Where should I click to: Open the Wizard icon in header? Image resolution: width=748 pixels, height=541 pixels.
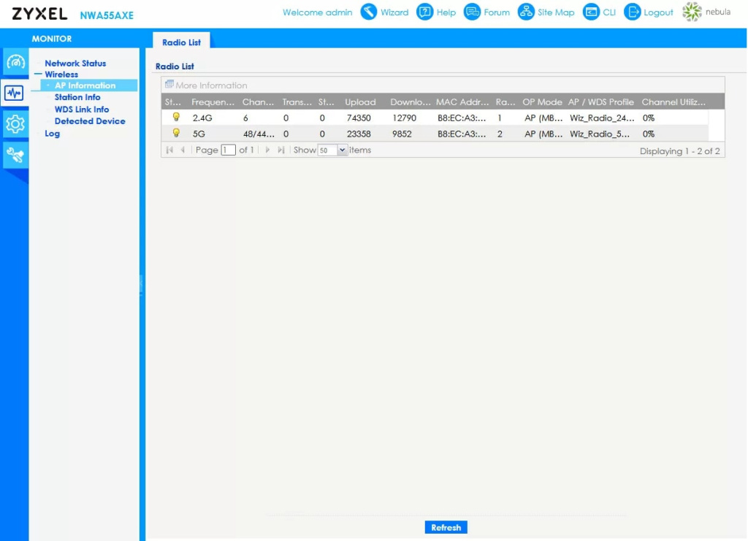[369, 12]
